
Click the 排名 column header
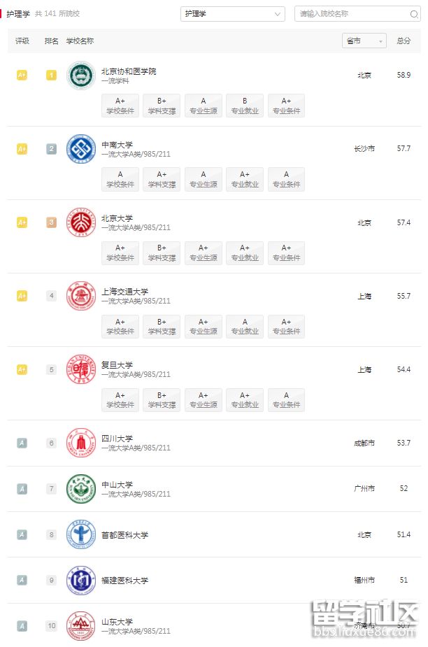click(51, 41)
